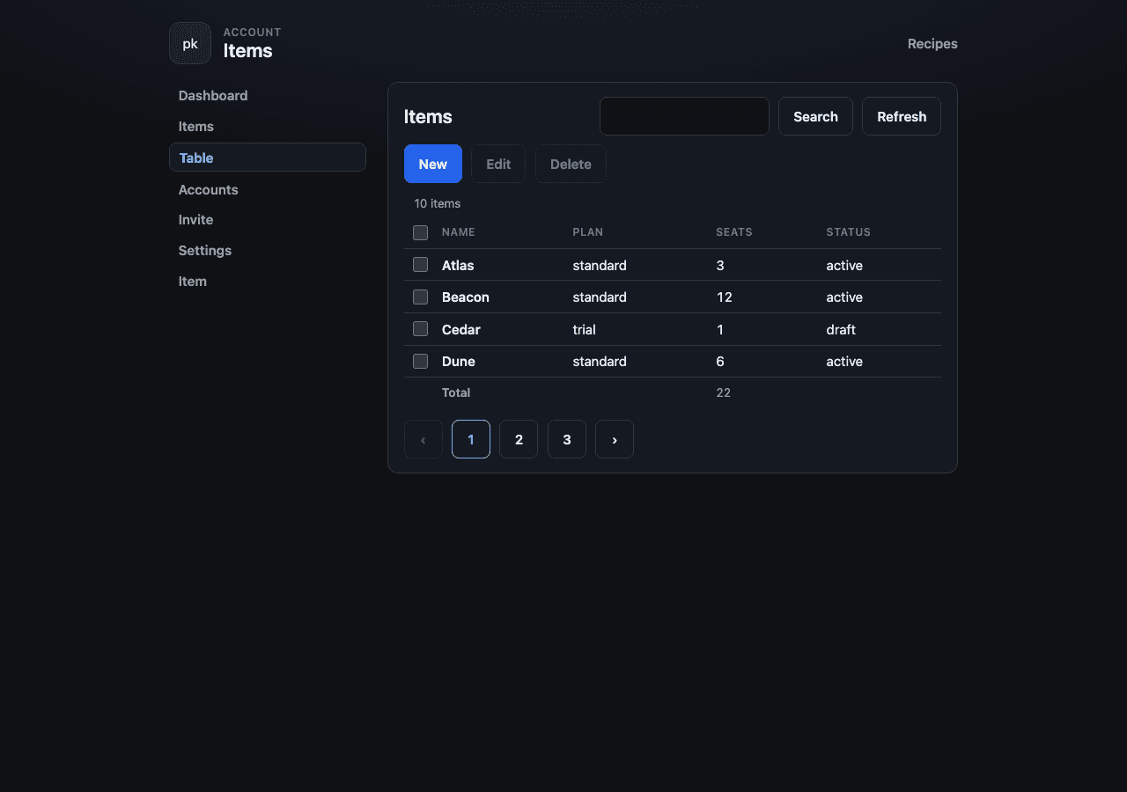The height and width of the screenshot is (792, 1127).
Task: Click Beacon's seats value 12
Action: [x=725, y=297]
